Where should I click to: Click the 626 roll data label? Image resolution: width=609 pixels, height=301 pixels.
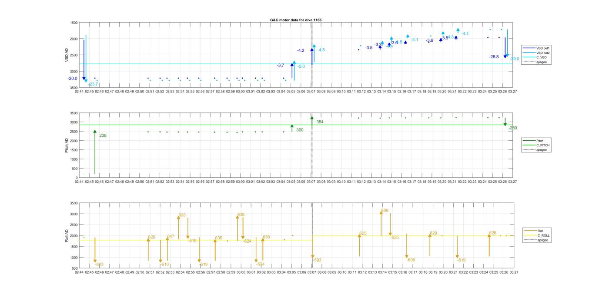(x=492, y=233)
